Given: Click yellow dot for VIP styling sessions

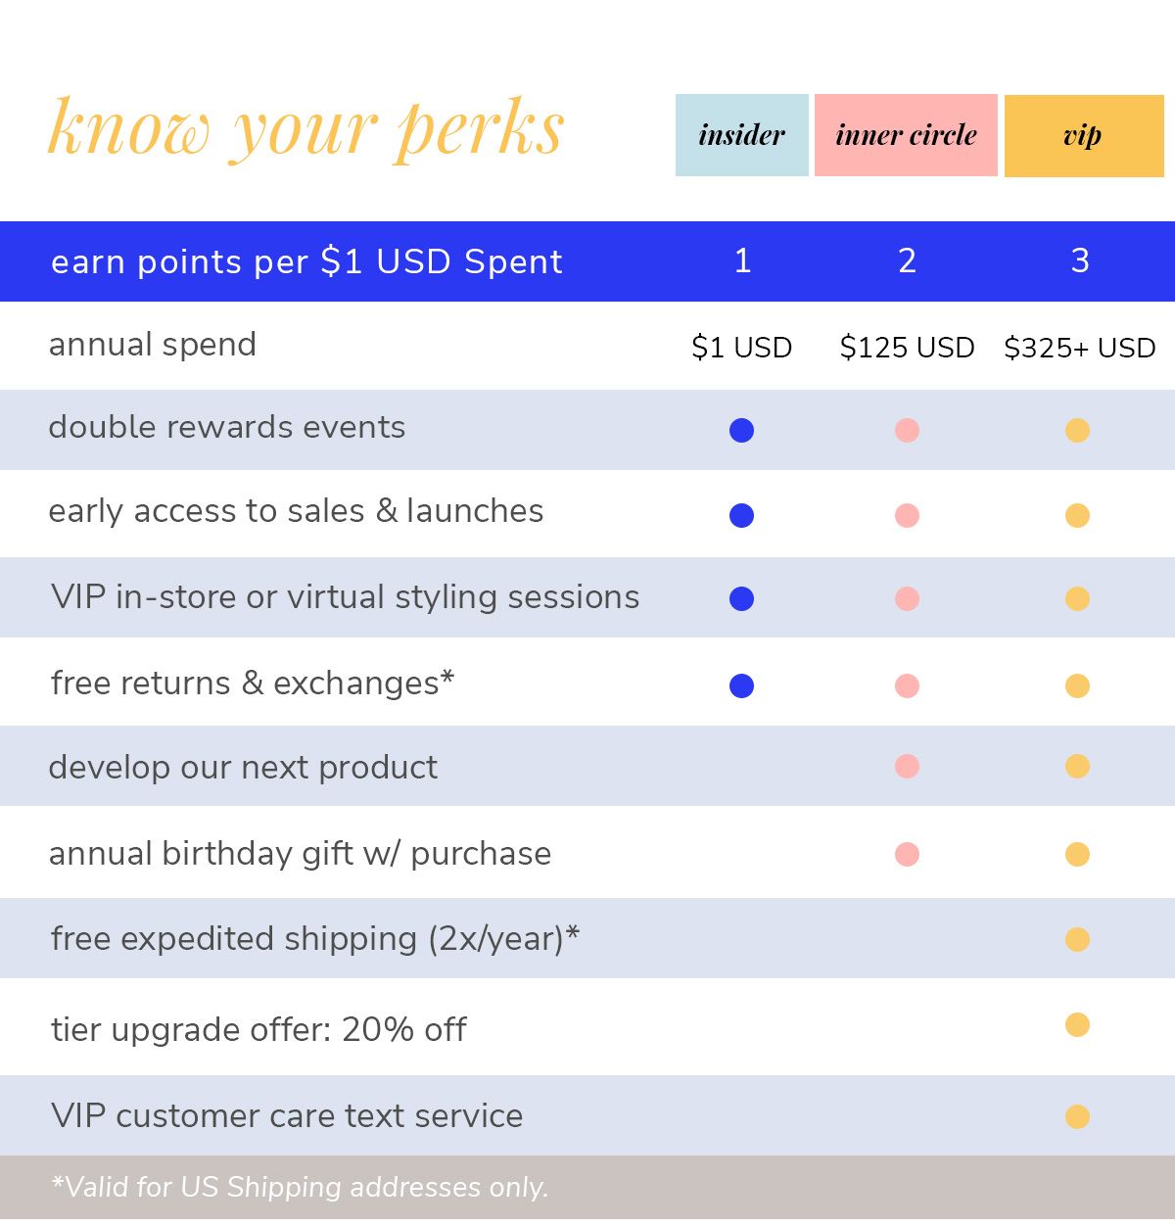Looking at the screenshot, I should click(1077, 598).
